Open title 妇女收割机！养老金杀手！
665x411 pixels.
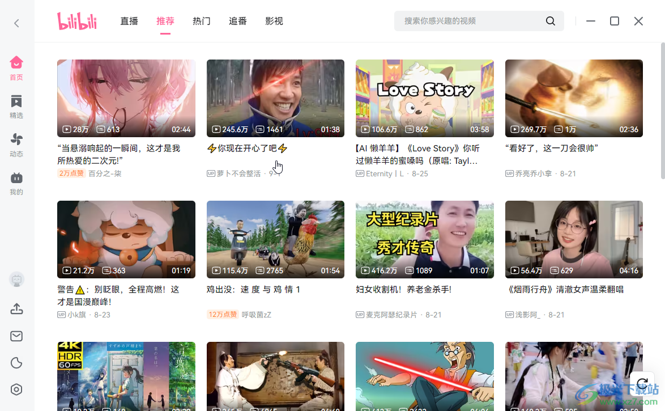[x=404, y=290]
